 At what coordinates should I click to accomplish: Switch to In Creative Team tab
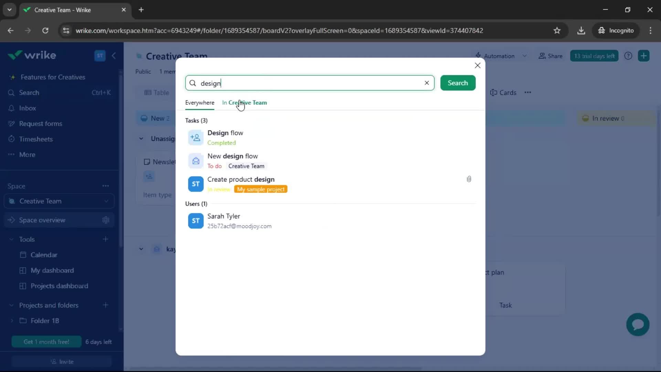244,103
